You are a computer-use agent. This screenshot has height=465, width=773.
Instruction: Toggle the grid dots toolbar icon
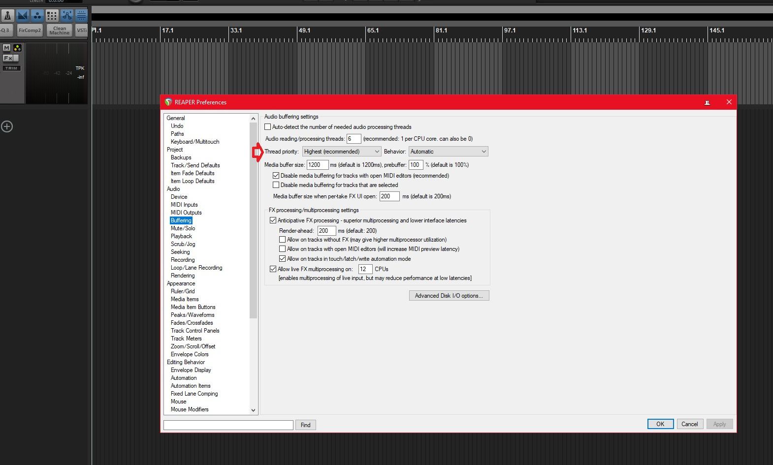point(52,15)
